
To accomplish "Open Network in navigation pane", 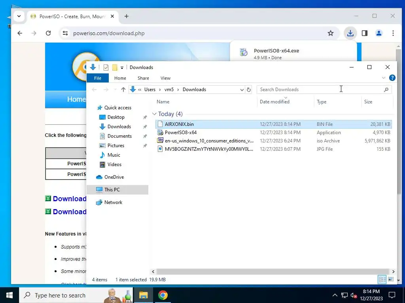I will [113, 202].
